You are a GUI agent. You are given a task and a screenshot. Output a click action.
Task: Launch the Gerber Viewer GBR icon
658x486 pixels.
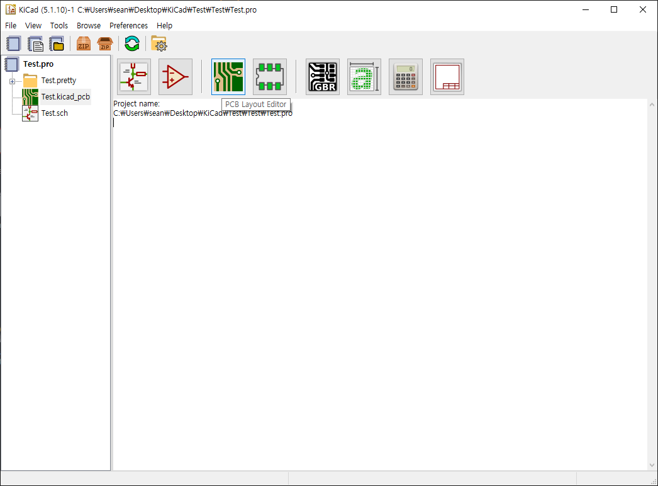(x=323, y=77)
